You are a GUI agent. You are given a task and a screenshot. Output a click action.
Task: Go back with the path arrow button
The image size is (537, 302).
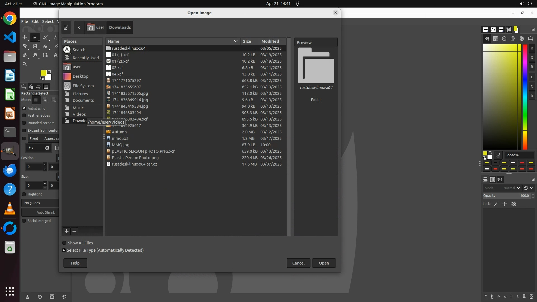[x=79, y=27]
